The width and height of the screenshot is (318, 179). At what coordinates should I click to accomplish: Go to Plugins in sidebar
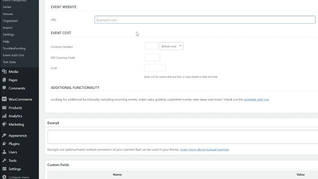click(x=14, y=144)
